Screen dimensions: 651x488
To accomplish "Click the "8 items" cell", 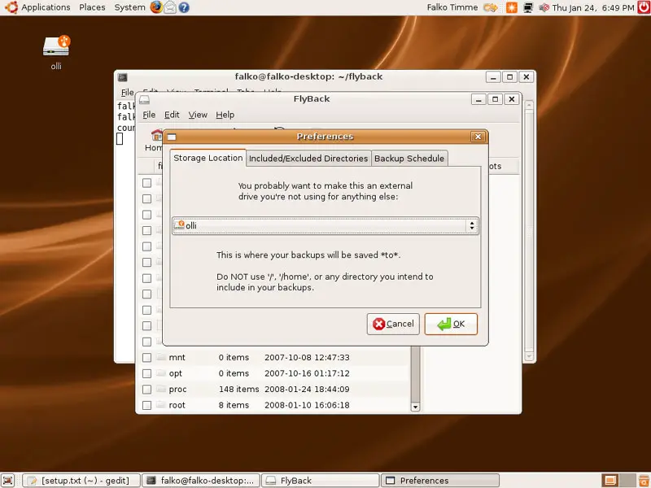I will point(234,405).
